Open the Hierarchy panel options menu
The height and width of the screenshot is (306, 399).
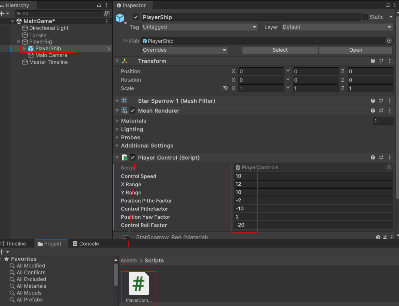(x=106, y=5)
